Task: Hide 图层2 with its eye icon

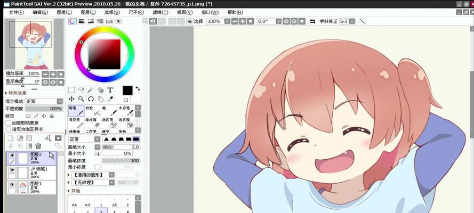Action: coord(12,155)
